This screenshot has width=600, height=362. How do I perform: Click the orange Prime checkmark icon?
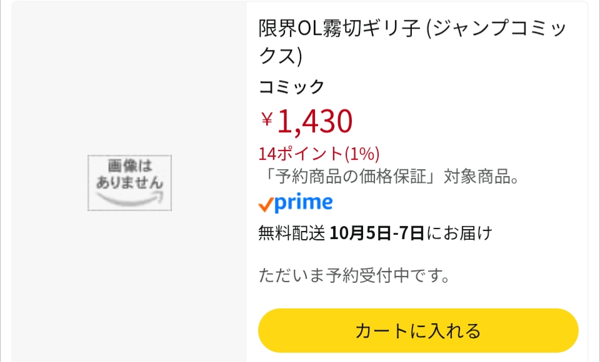pos(266,203)
